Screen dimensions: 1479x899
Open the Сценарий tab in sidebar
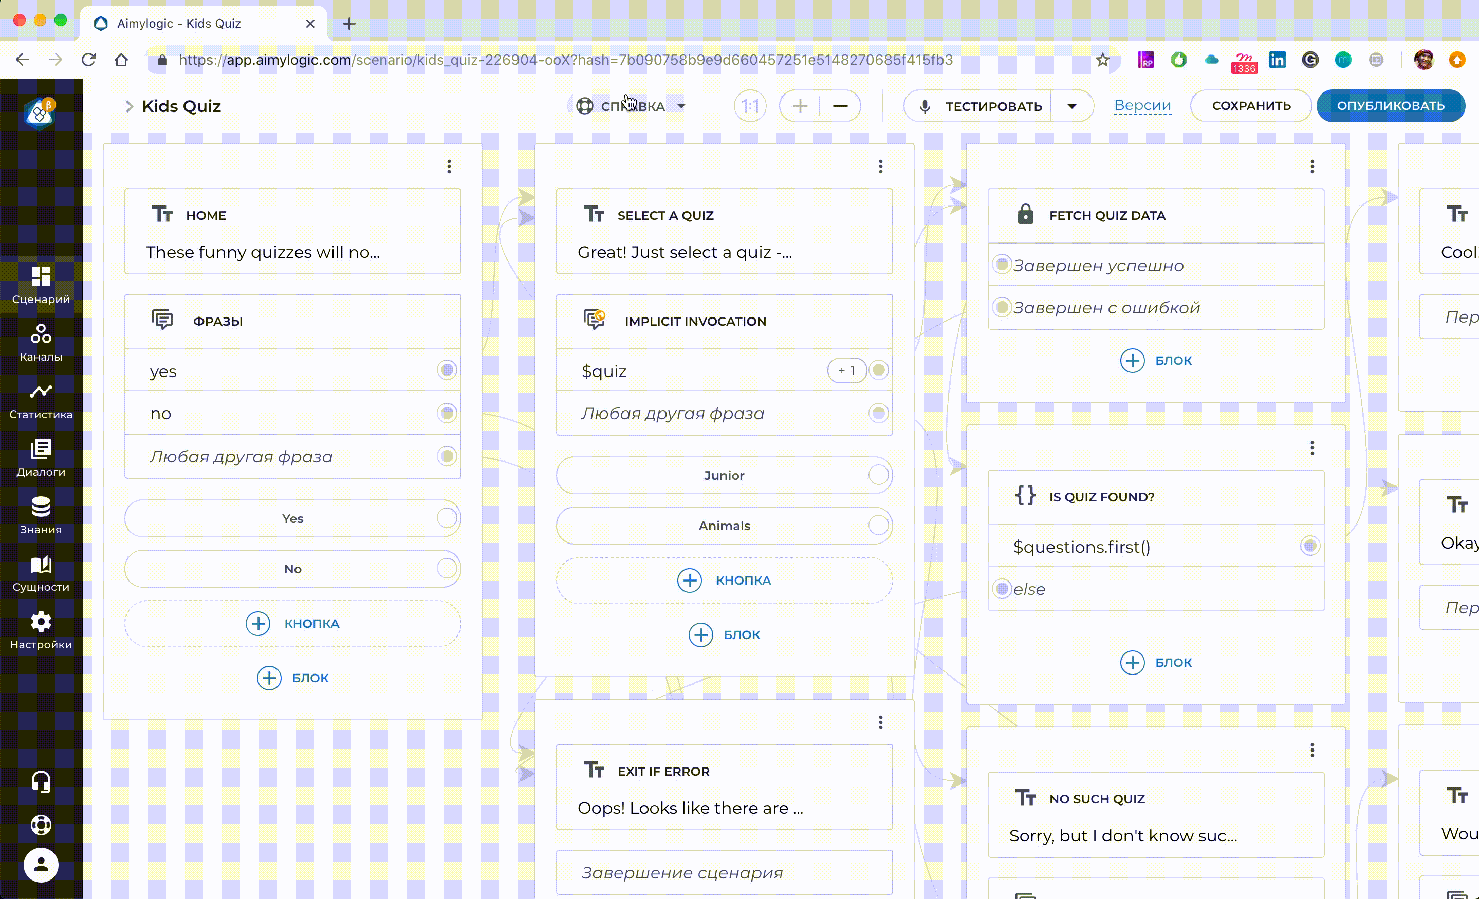[x=41, y=285]
